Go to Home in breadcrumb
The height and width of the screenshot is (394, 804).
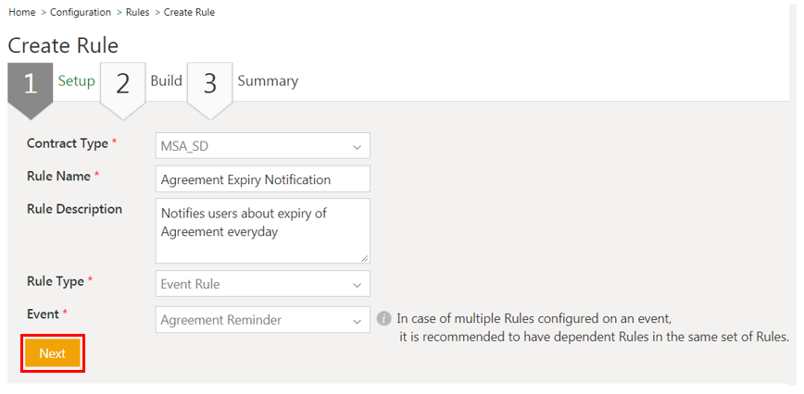pos(21,12)
